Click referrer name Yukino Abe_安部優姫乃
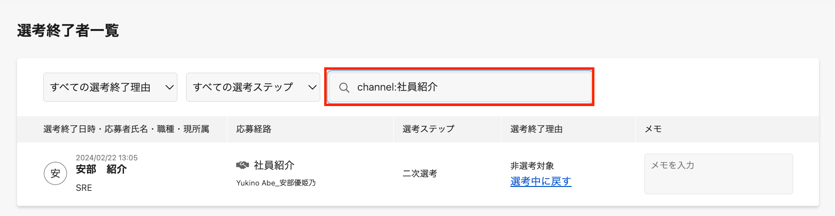The height and width of the screenshot is (216, 835). point(276,183)
